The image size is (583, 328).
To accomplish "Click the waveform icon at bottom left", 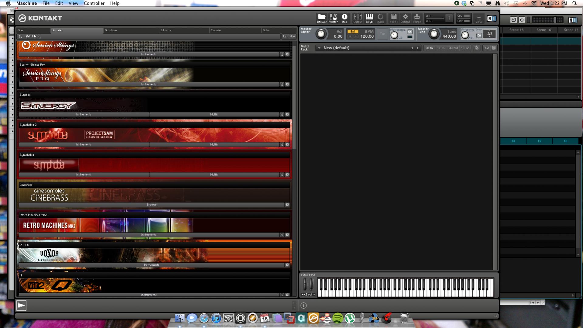I will 21,306.
